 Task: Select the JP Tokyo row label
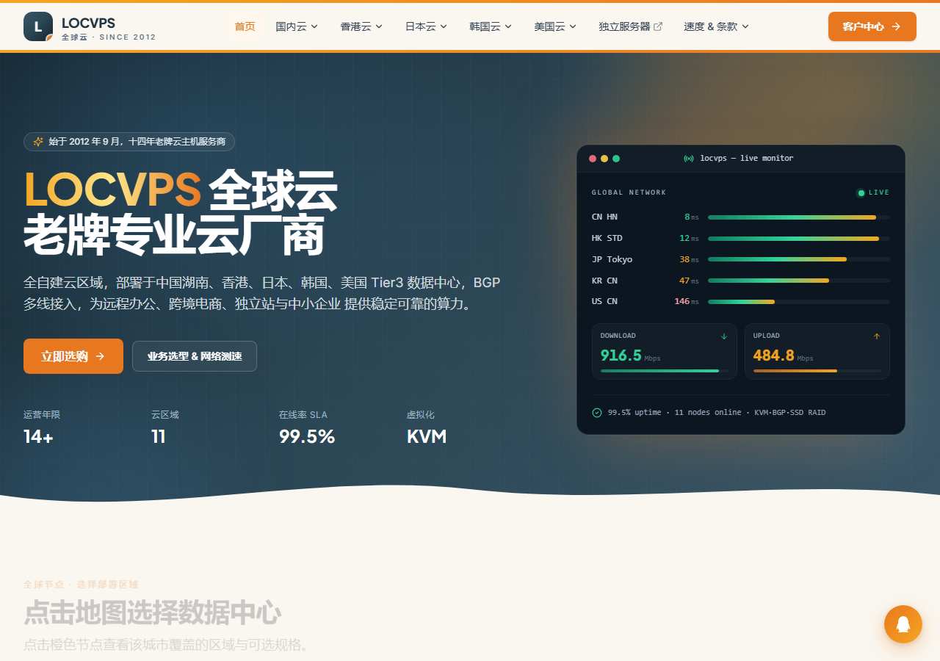pyautogui.click(x=612, y=259)
